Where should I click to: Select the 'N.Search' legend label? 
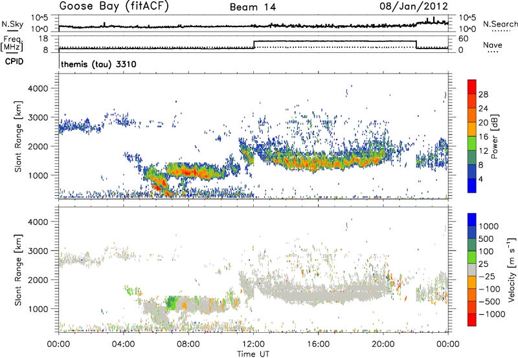[500, 24]
